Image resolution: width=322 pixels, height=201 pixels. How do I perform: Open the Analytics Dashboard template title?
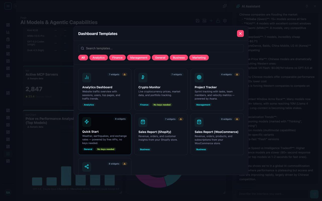point(97,87)
